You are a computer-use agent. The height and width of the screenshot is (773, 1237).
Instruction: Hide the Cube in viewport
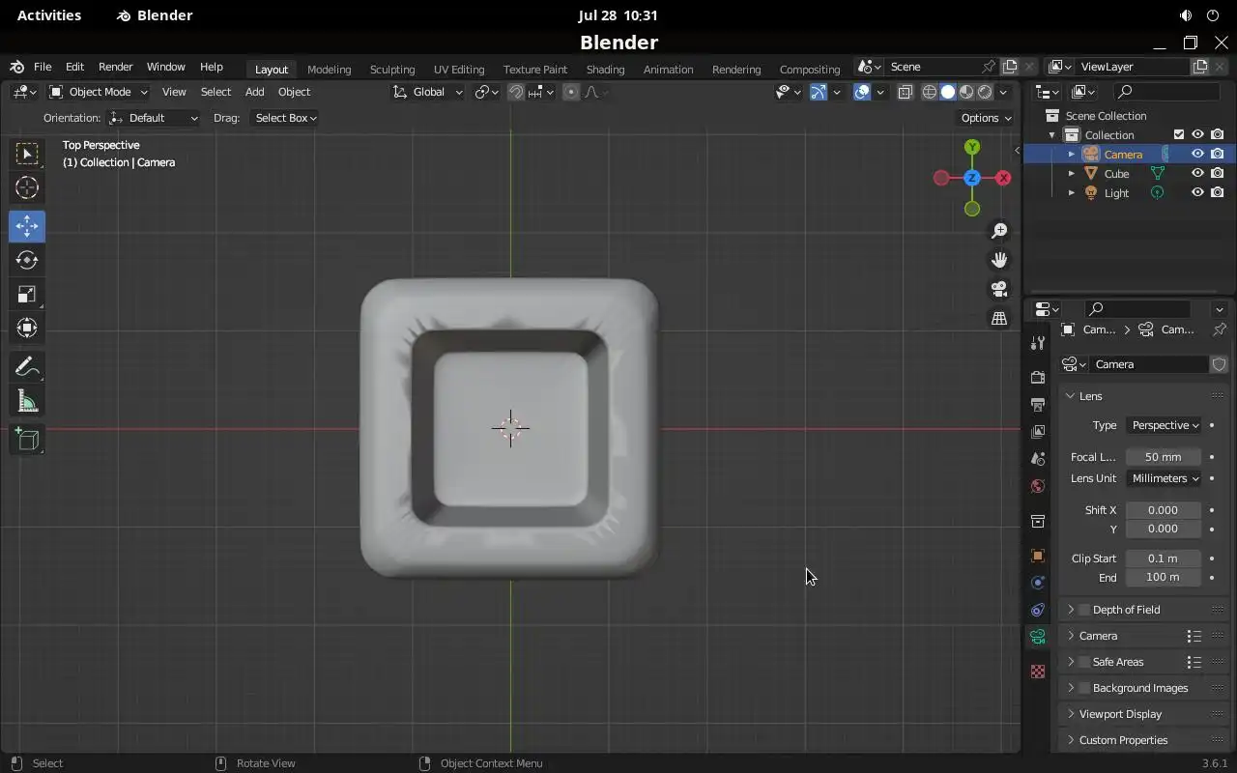click(x=1197, y=173)
